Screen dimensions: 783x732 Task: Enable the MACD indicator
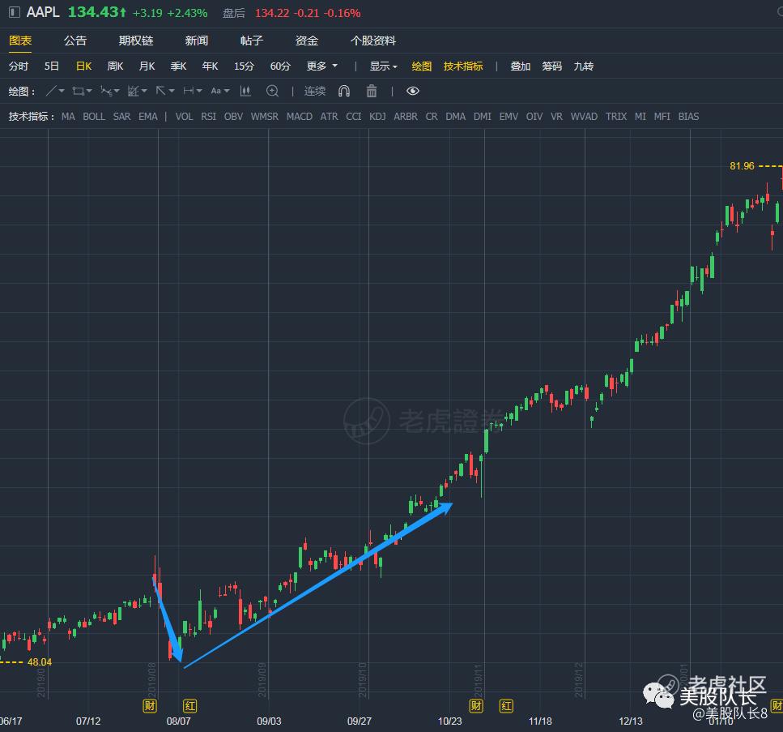(x=299, y=117)
